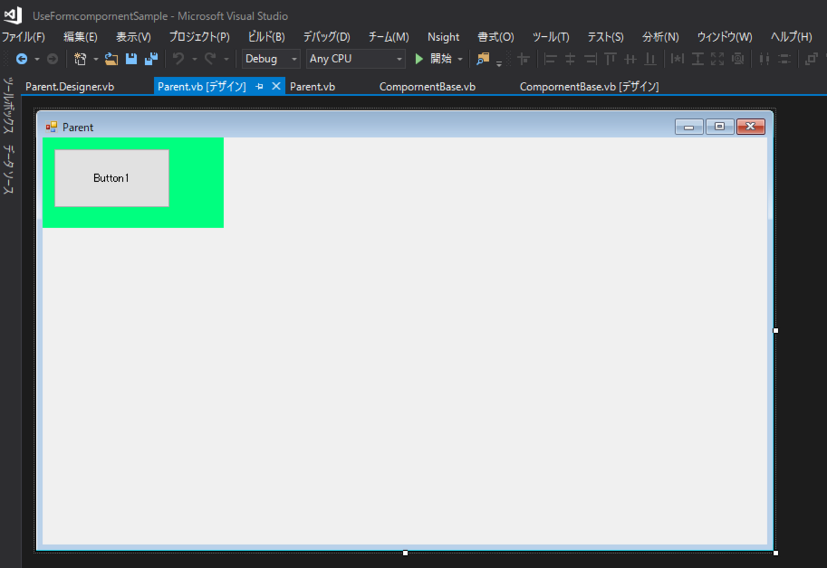Click the New Project toolbar icon
Screen dimensions: 827x568
80,58
